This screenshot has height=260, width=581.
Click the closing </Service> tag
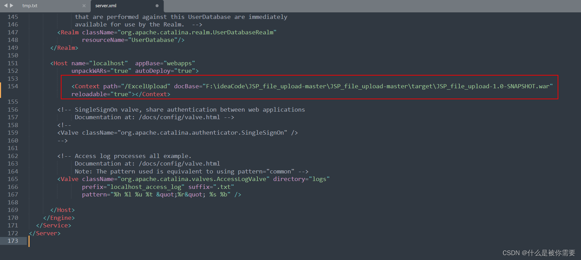coord(54,225)
